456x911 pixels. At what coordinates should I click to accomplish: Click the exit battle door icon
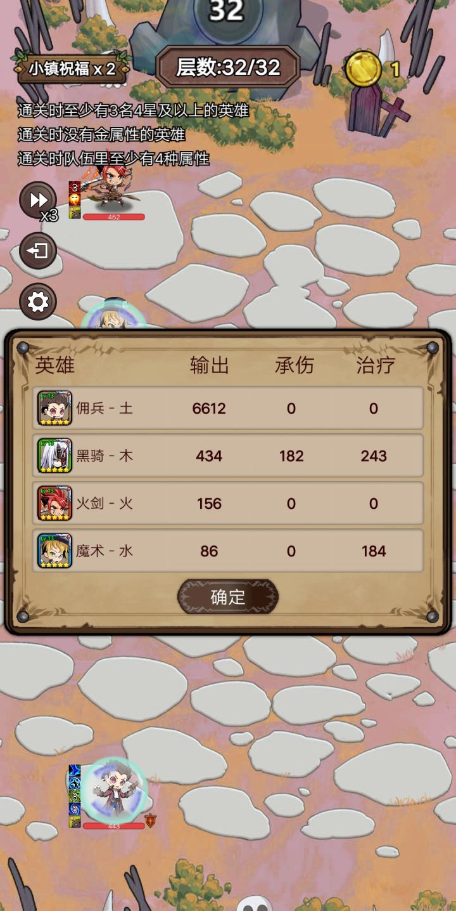(38, 251)
